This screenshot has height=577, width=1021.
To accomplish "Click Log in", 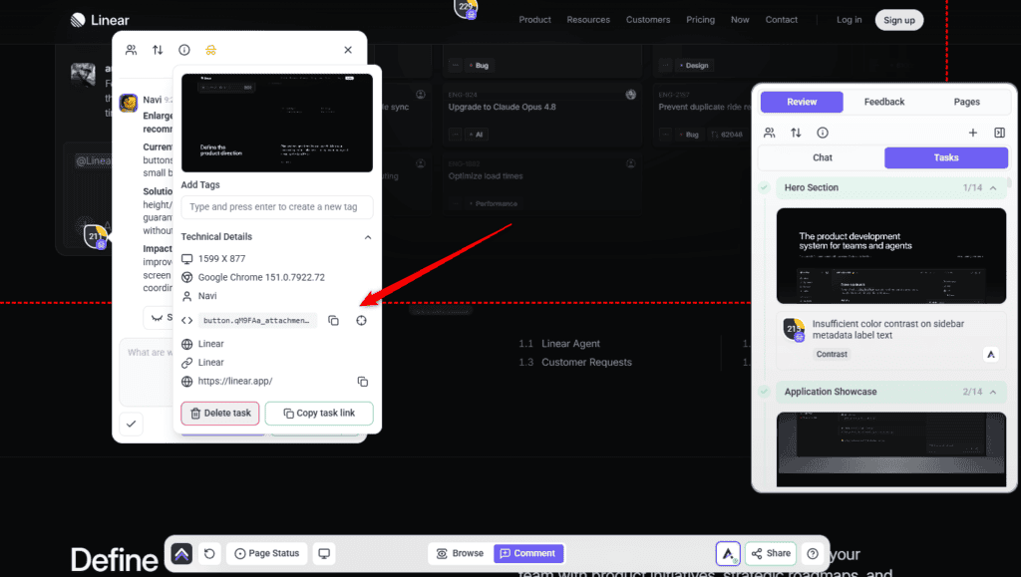I will click(x=850, y=20).
